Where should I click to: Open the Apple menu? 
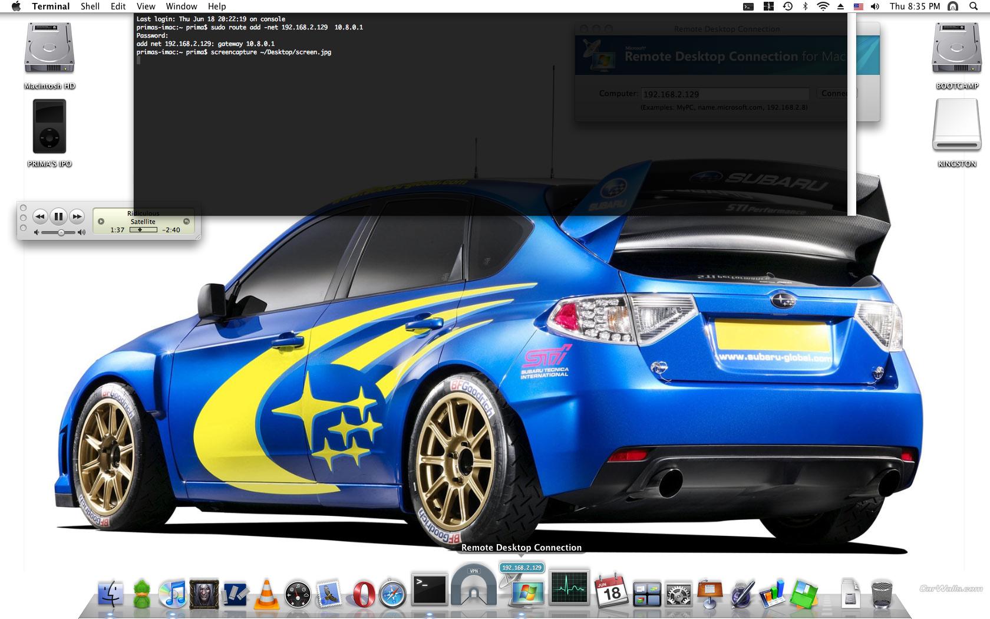coord(16,6)
